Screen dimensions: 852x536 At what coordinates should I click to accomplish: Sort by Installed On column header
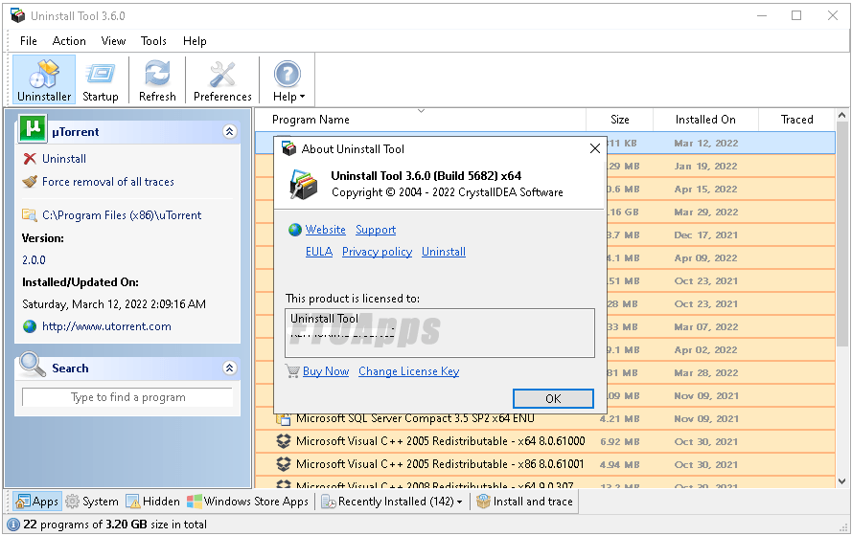[x=705, y=120]
